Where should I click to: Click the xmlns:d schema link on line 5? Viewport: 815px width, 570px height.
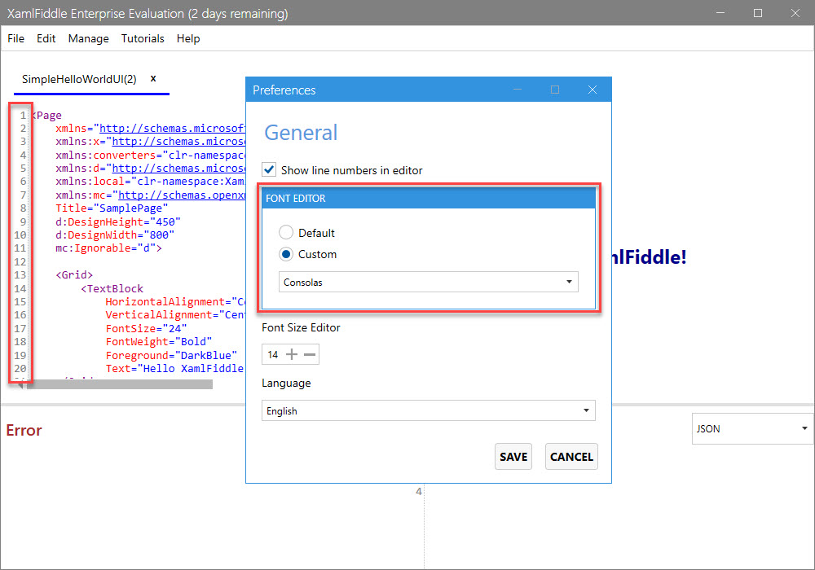pyautogui.click(x=178, y=169)
